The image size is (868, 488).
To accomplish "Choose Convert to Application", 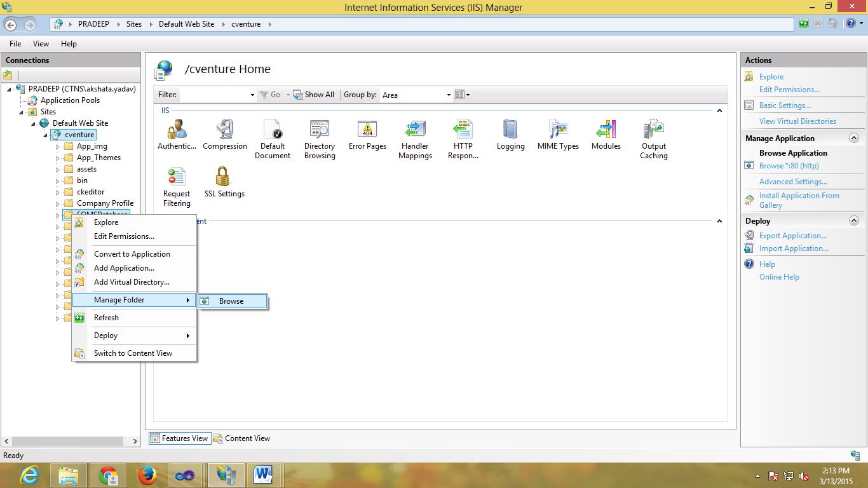I will tap(134, 254).
